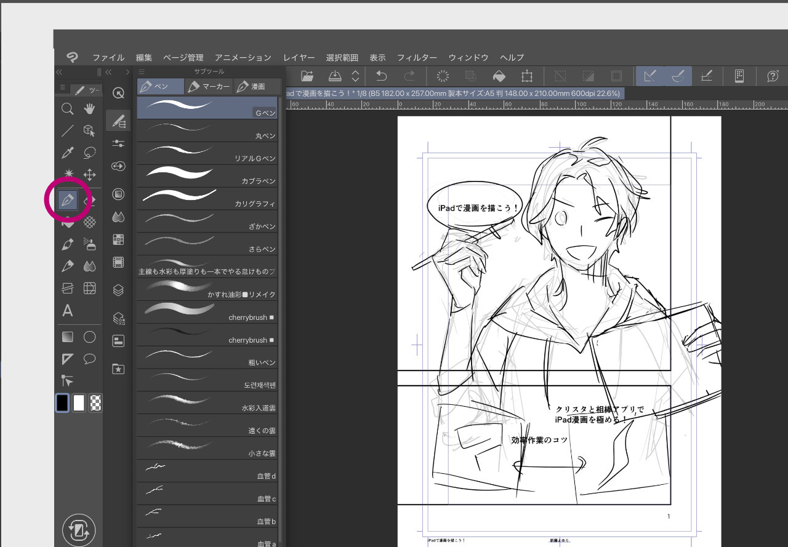The height and width of the screenshot is (547, 788).
Task: Click the Fill bucket icon in command bar
Action: [x=499, y=76]
